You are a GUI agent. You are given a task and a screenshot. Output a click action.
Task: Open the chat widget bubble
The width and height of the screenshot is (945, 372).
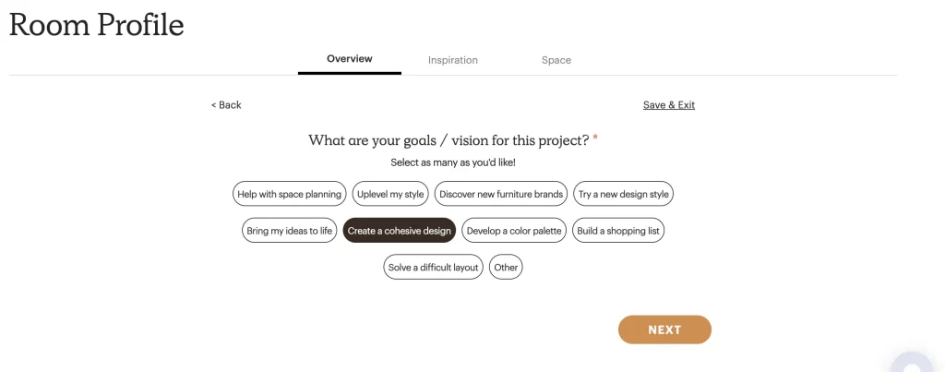913,365
